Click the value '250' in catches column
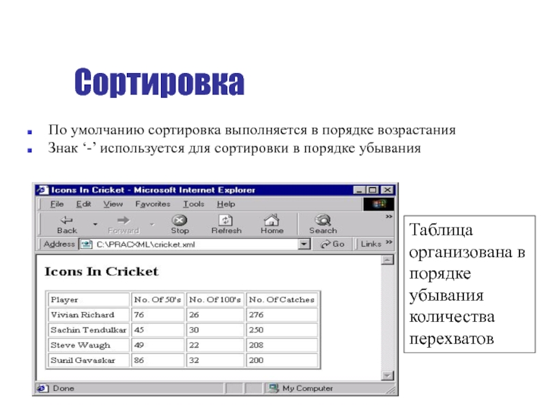This screenshot has height=410, width=546. [x=257, y=330]
